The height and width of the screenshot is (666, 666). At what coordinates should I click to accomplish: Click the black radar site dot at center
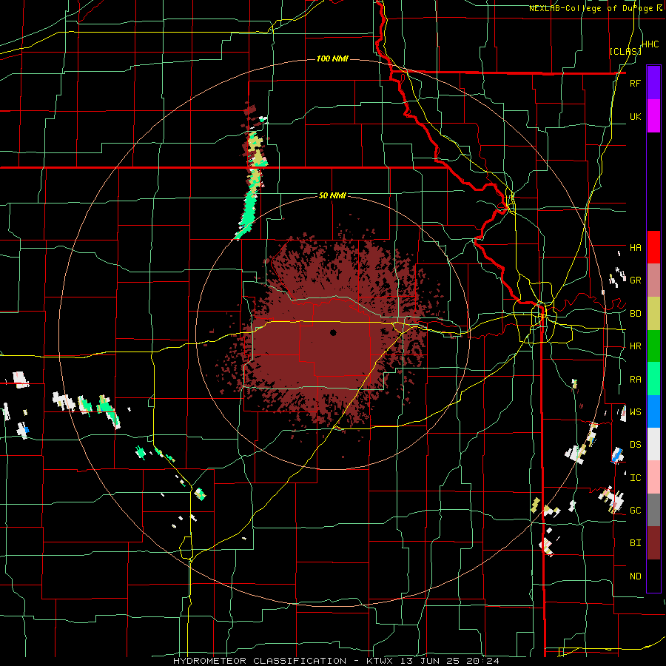pyautogui.click(x=334, y=332)
